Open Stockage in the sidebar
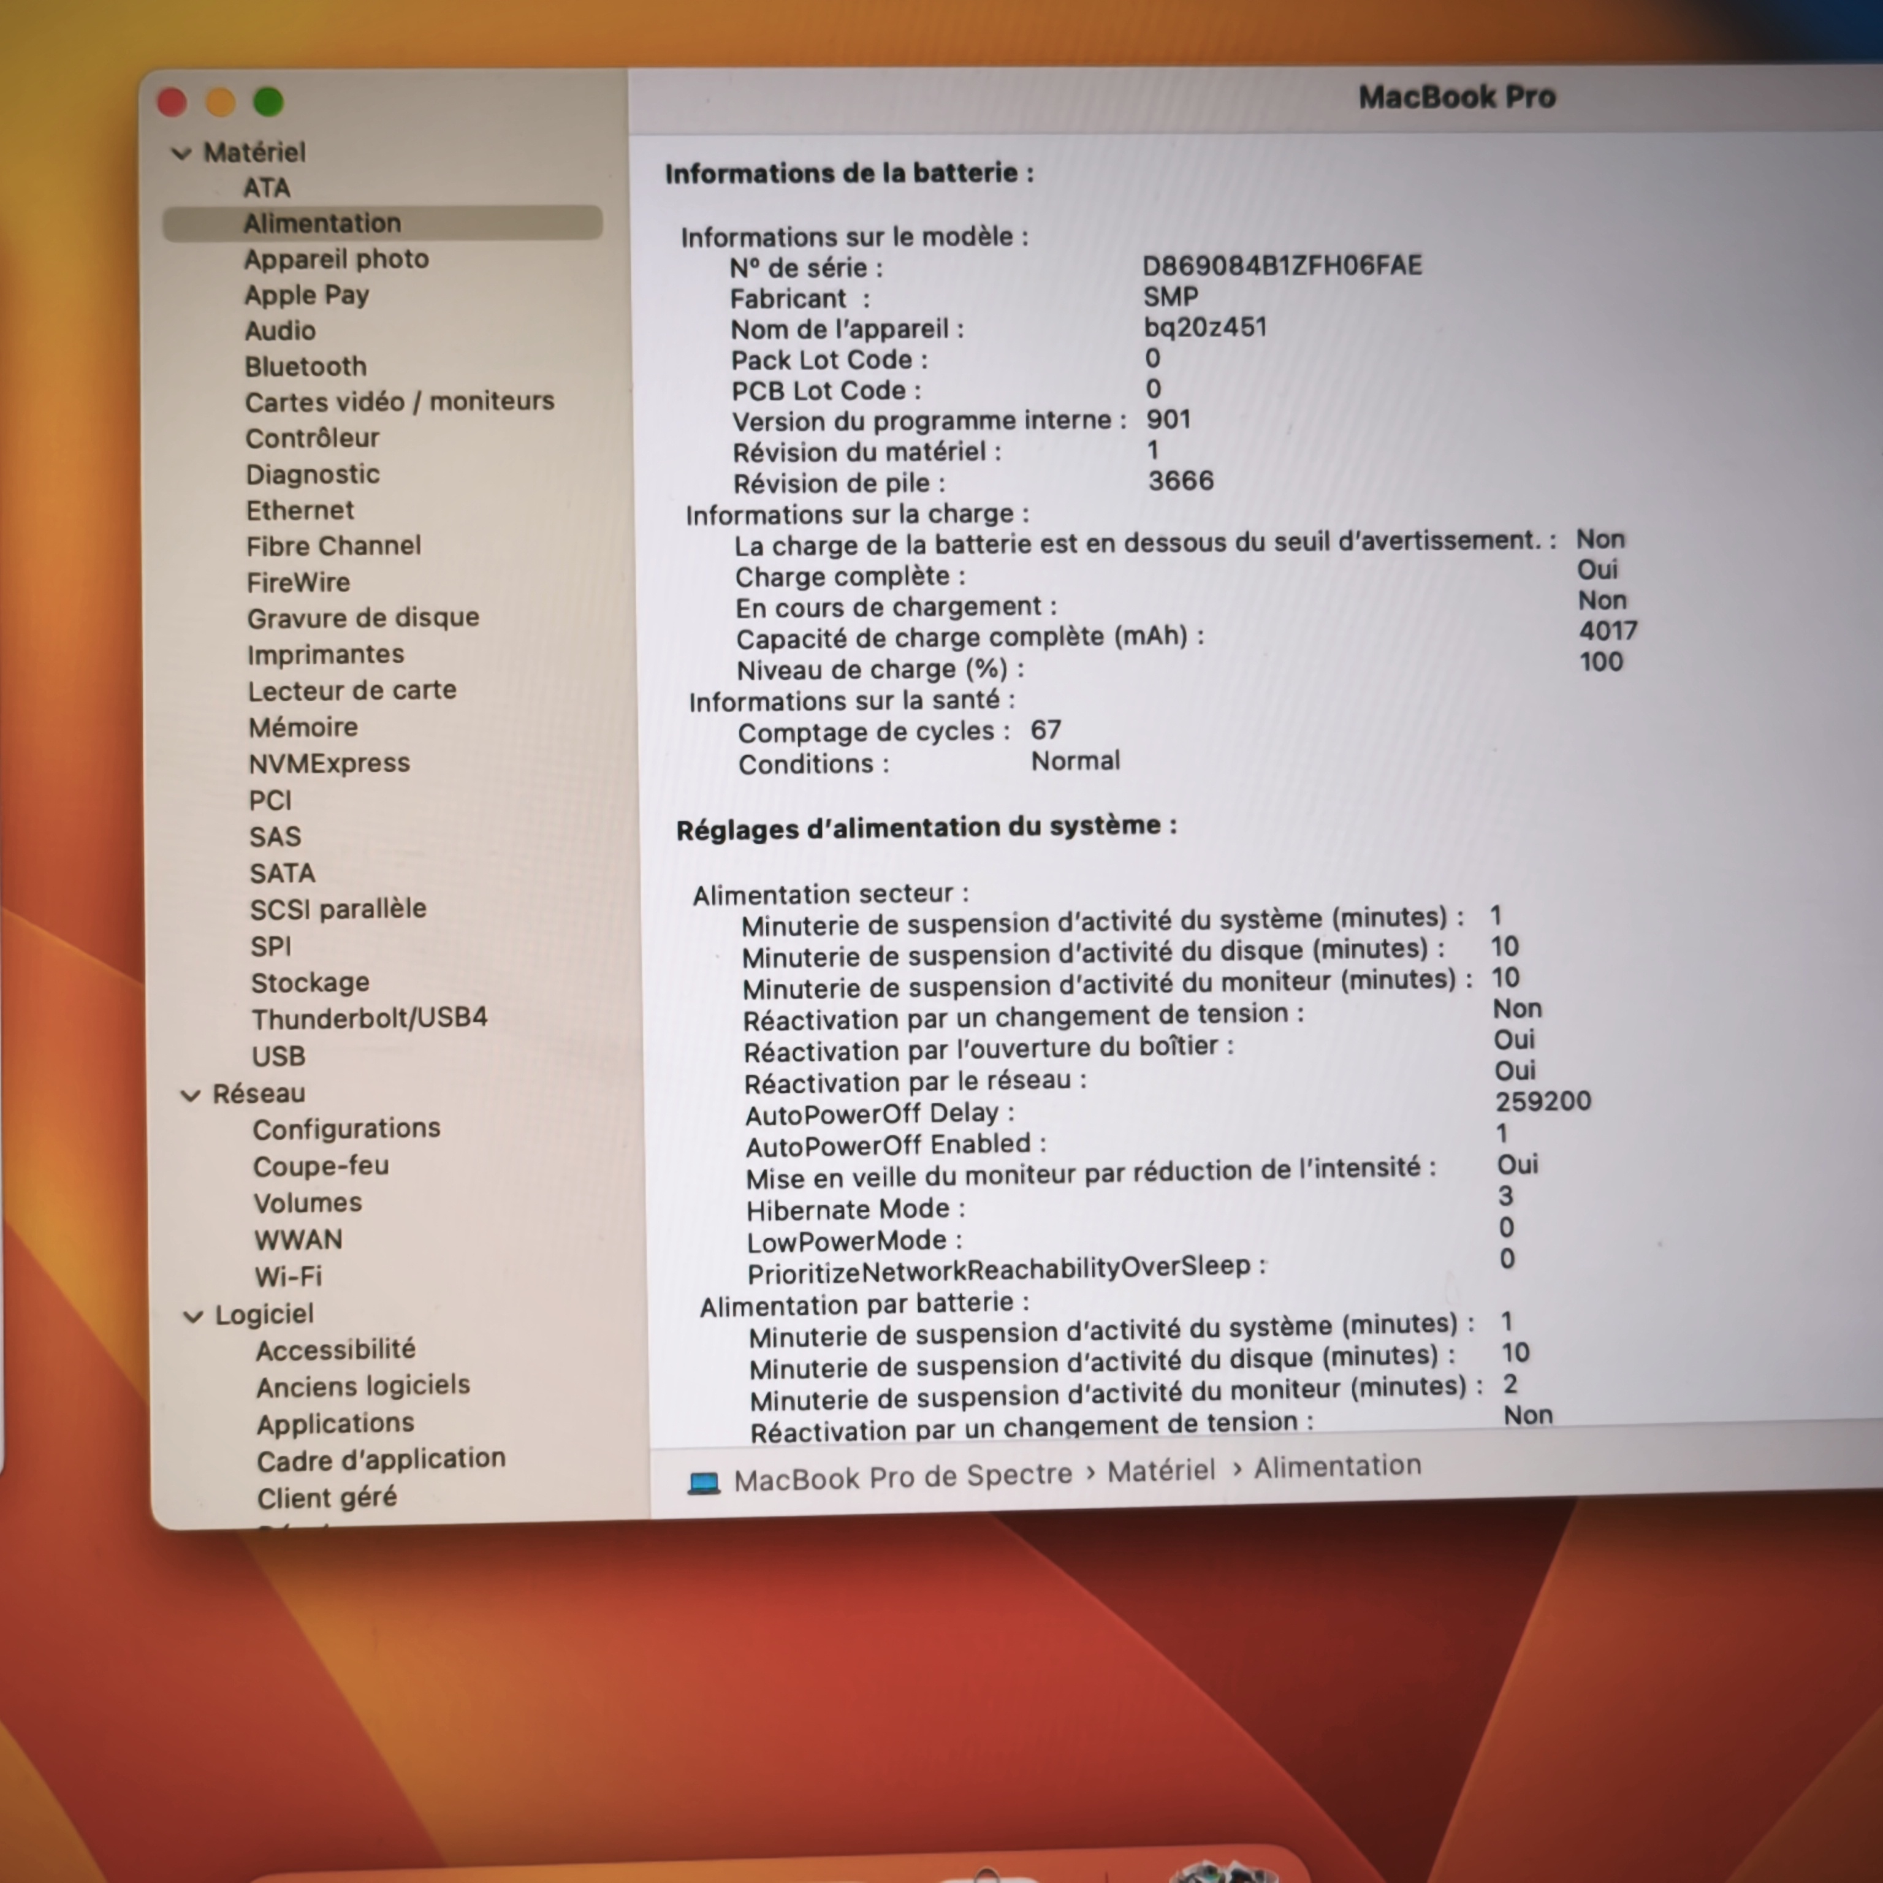This screenshot has width=1883, height=1883. [x=310, y=983]
